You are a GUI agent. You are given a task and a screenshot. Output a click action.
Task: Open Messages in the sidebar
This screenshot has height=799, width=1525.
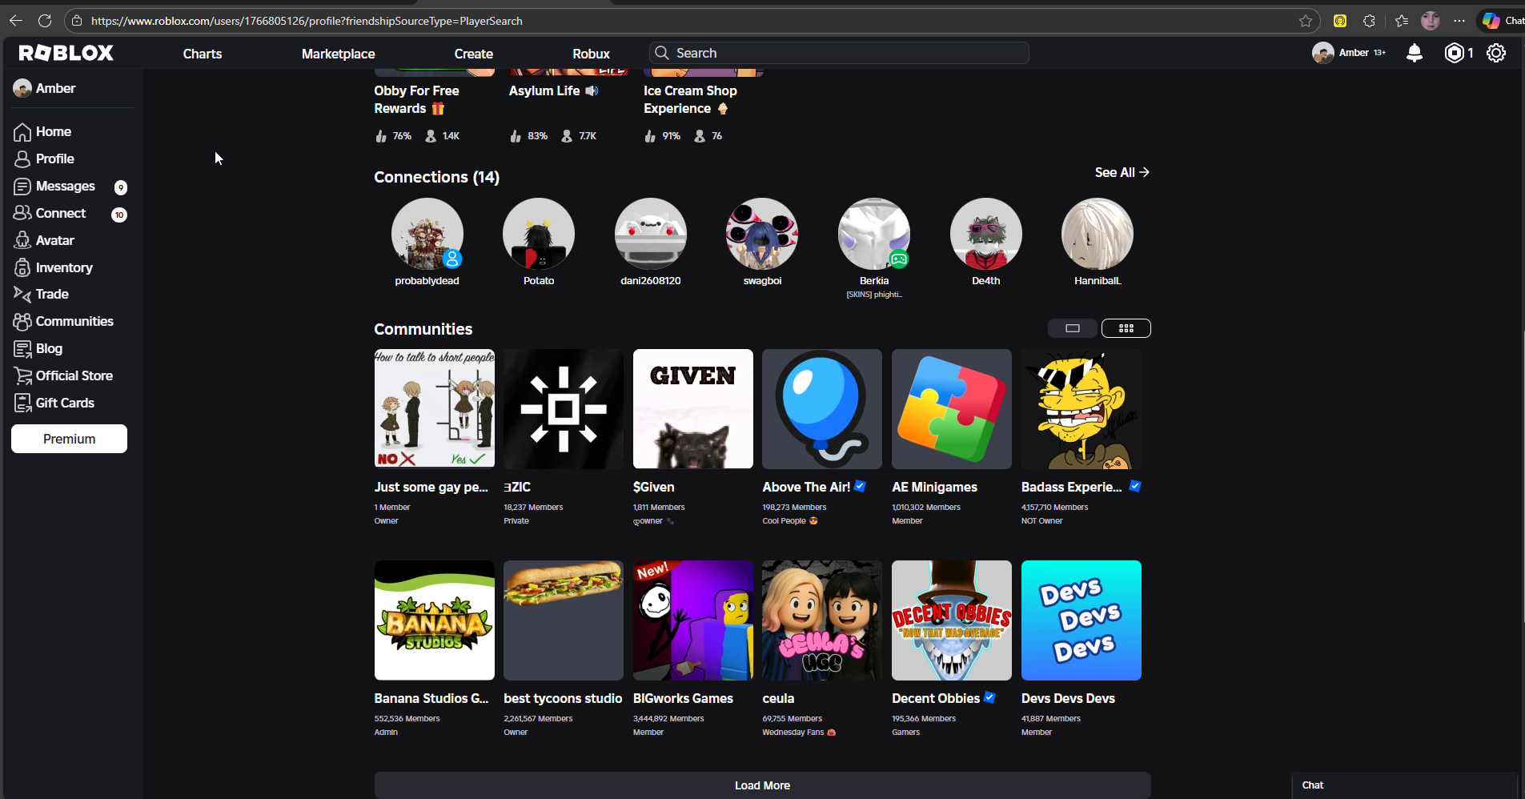(65, 186)
